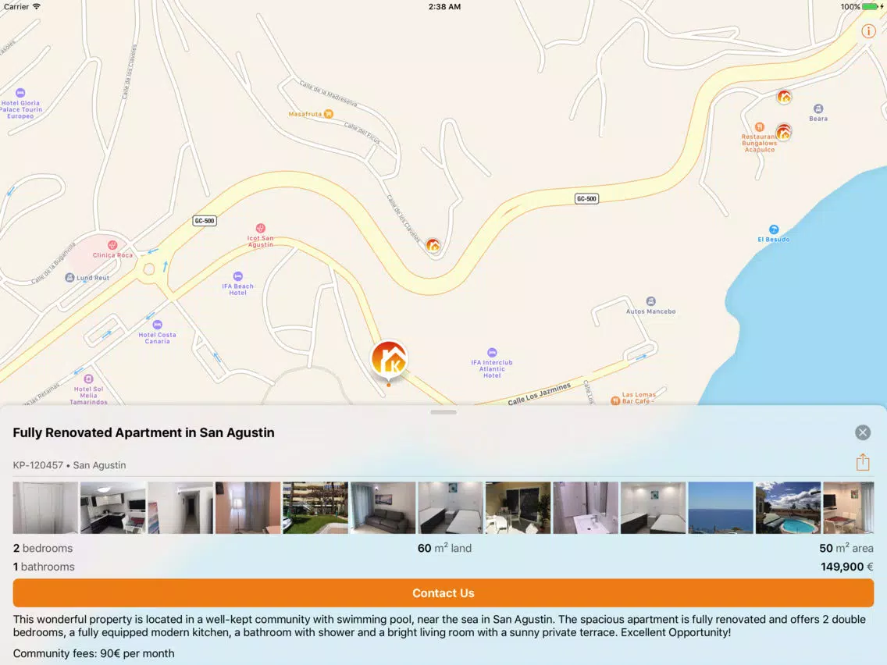The height and width of the screenshot is (665, 887).
Task: Tap the Masafruta shop marker
Action: [328, 114]
